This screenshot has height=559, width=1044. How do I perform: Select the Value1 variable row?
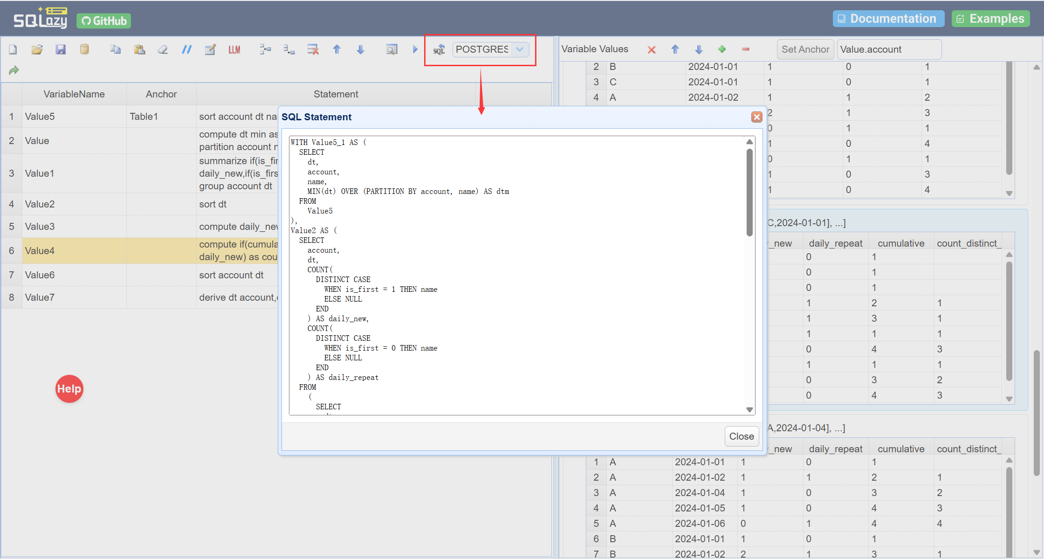74,173
